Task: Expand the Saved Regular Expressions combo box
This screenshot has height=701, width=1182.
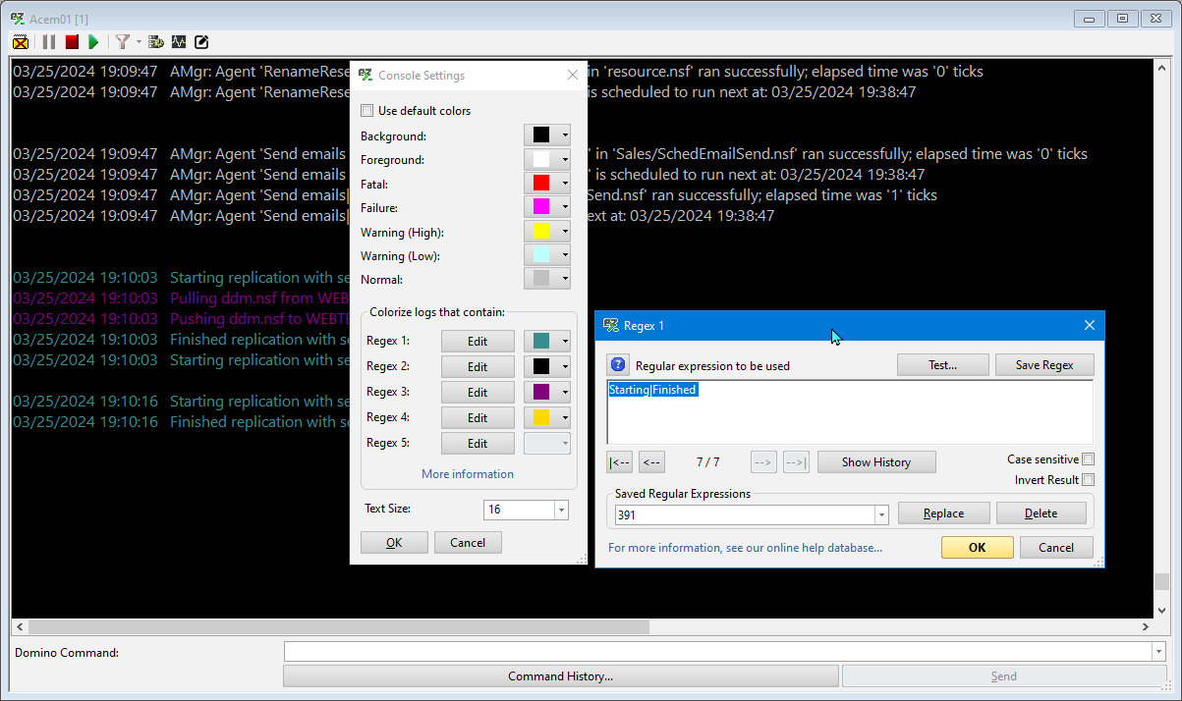Action: point(881,514)
